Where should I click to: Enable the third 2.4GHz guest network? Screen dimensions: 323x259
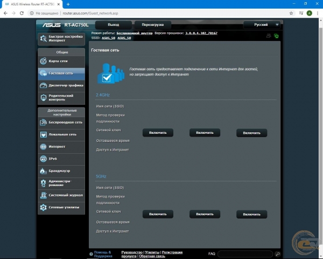tap(251, 133)
